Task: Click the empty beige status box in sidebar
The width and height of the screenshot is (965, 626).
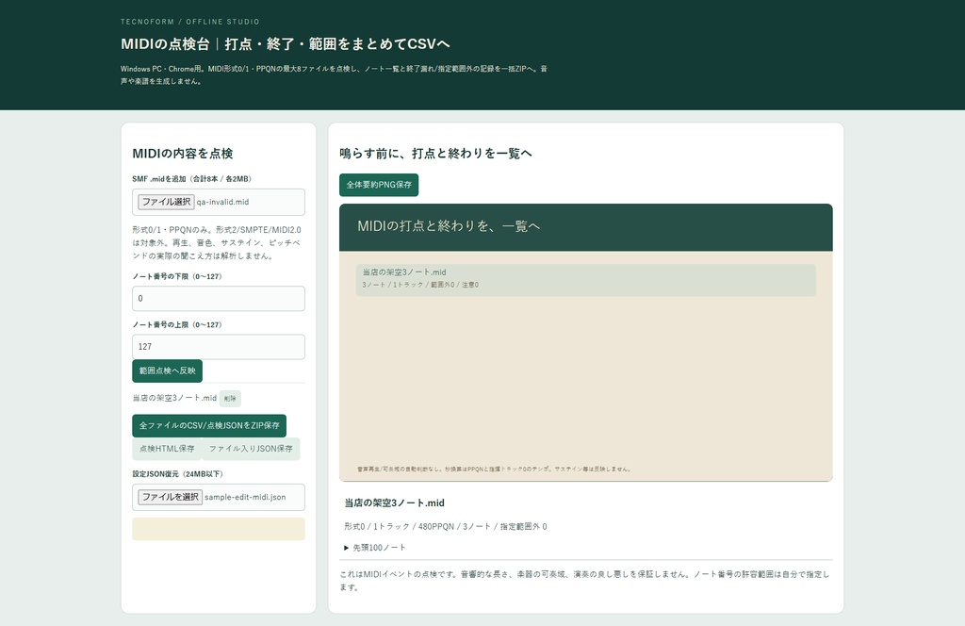Action: [x=219, y=529]
